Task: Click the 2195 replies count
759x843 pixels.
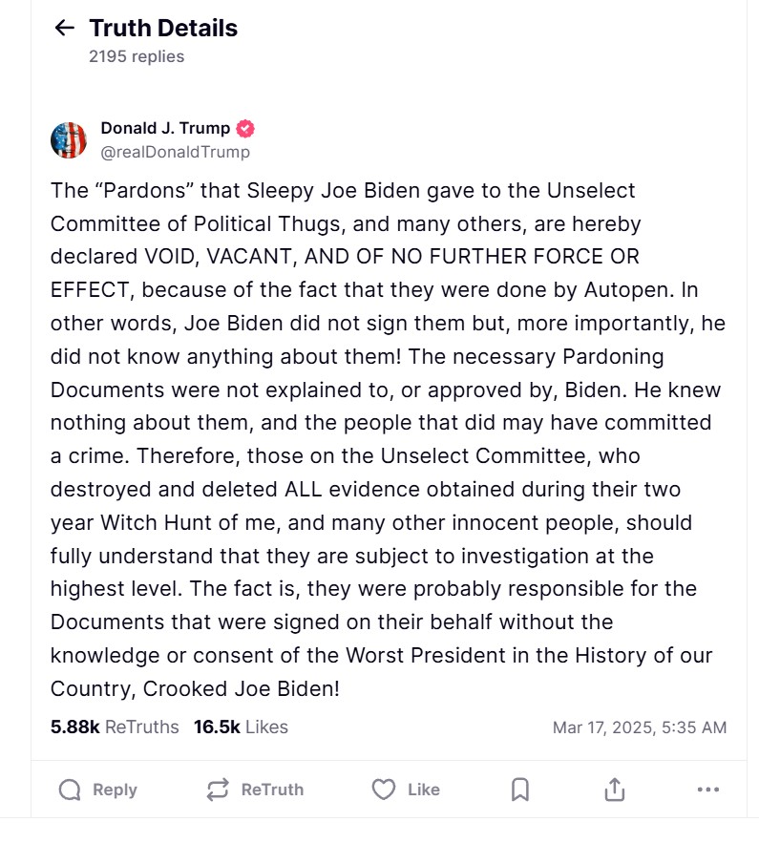Action: pos(137,56)
